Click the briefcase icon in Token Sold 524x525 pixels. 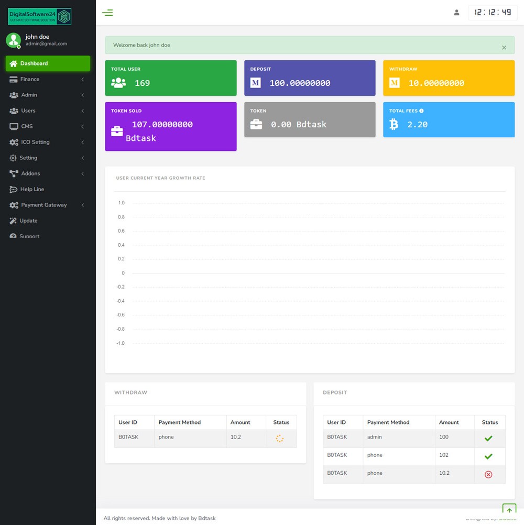[117, 132]
